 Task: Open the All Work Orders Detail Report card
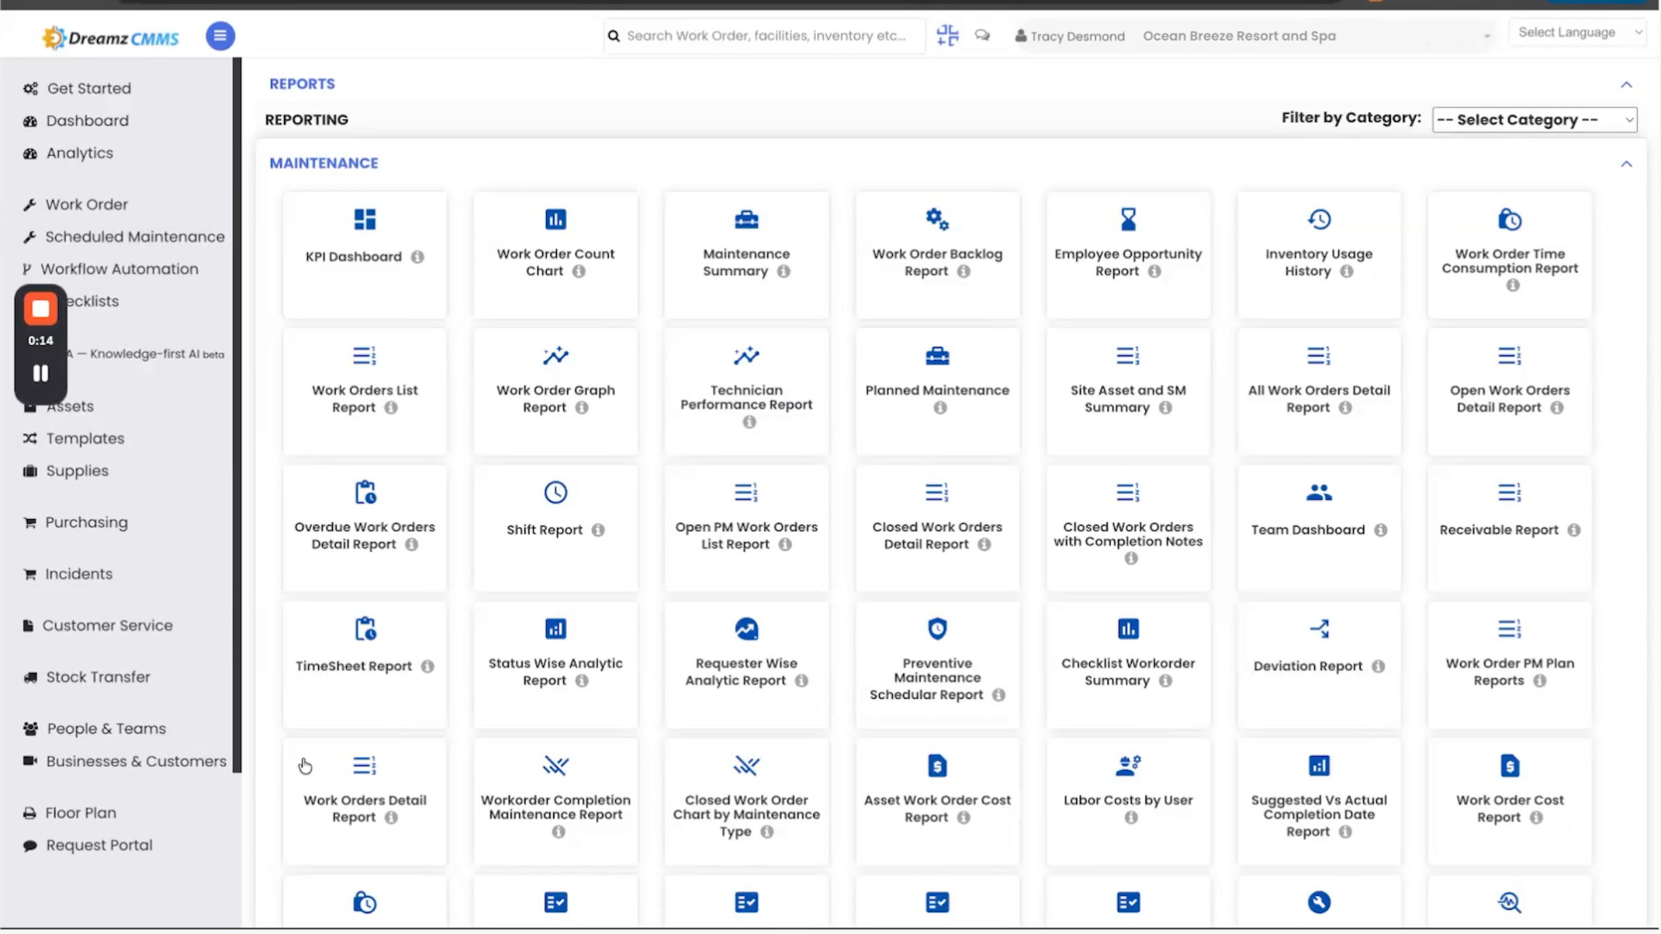pos(1319,391)
